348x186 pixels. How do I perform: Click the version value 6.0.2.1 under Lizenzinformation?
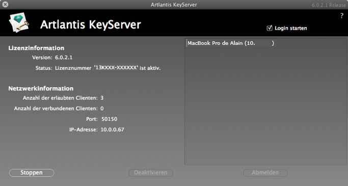point(64,58)
